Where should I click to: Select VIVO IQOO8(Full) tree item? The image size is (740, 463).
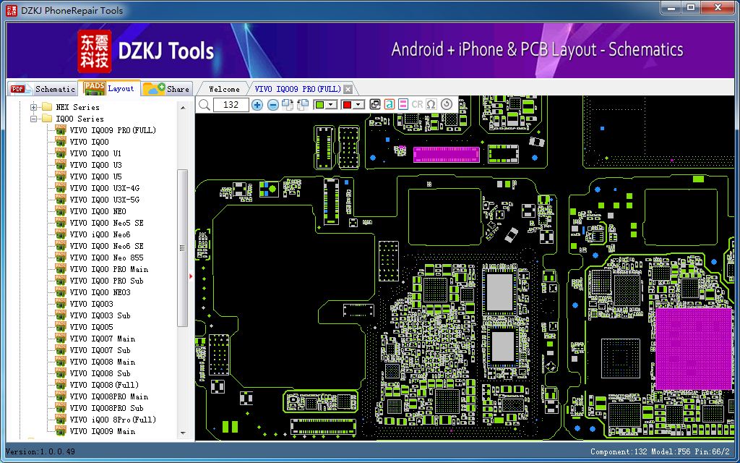pos(104,385)
